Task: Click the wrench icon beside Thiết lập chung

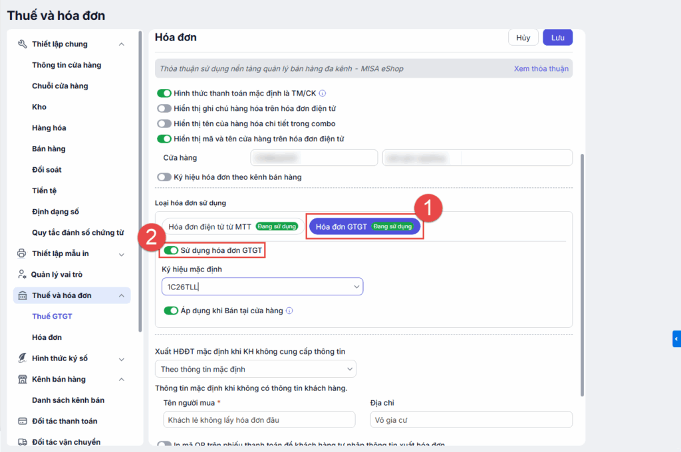Action: (22, 44)
